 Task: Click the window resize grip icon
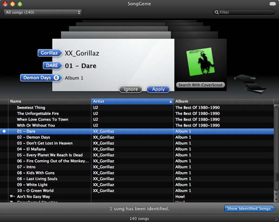(276, 219)
